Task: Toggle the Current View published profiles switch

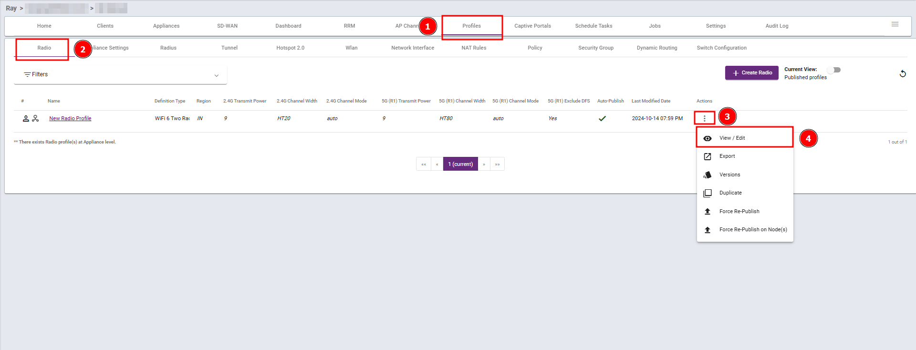Action: 834,70
